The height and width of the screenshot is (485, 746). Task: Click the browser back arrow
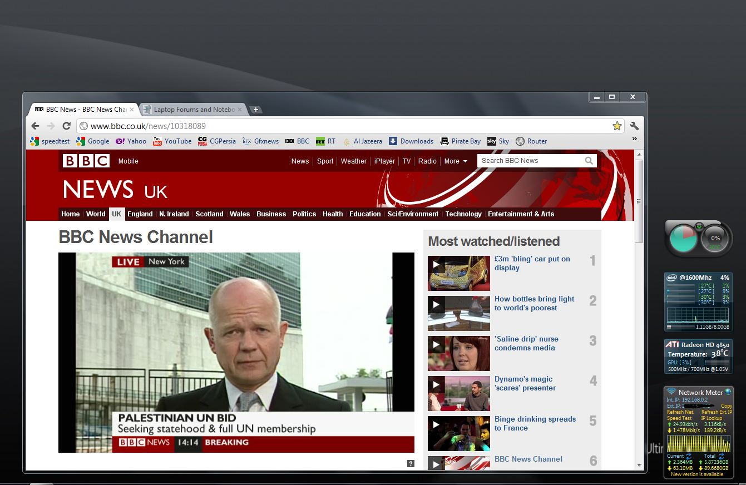tap(36, 126)
